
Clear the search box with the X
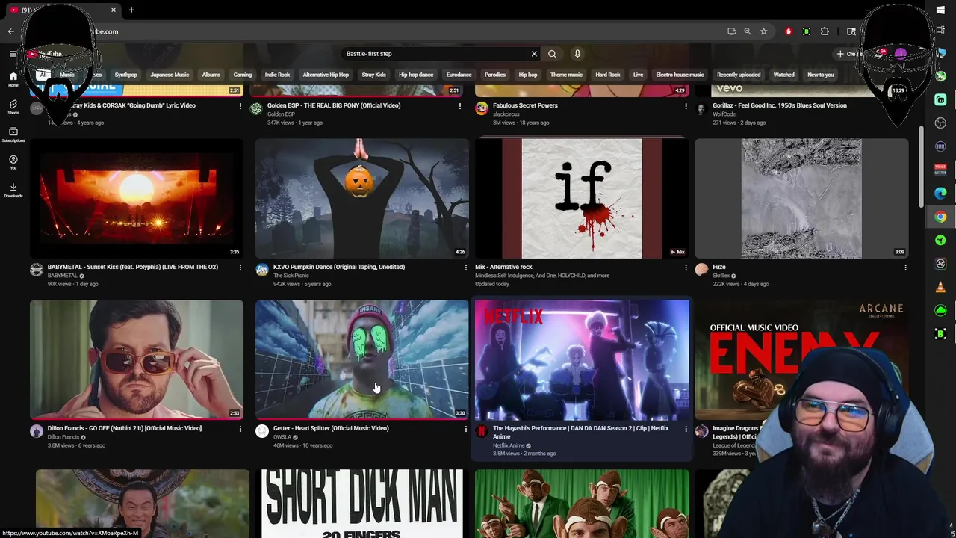(534, 54)
